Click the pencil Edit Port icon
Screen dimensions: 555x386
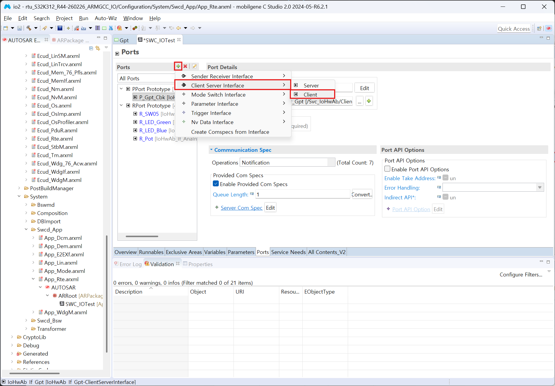point(194,66)
